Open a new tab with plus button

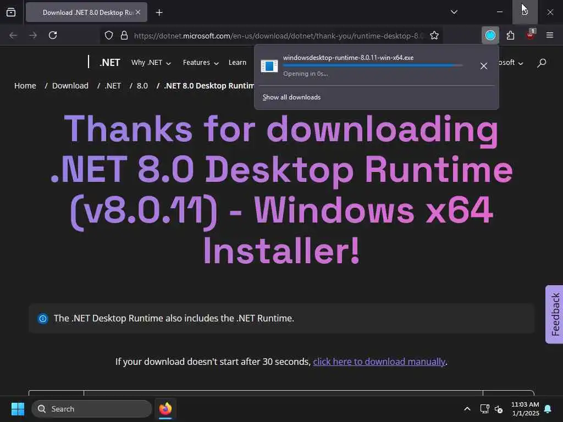click(159, 13)
